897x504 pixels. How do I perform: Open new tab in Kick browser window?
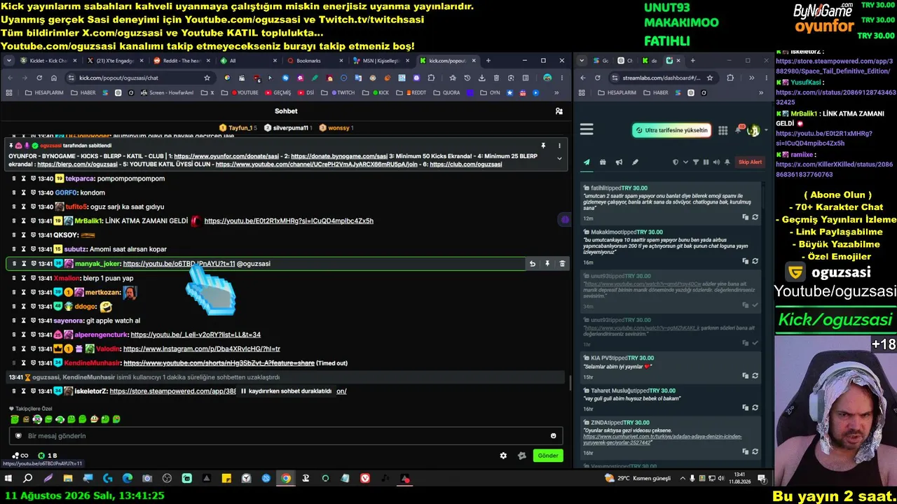pyautogui.click(x=488, y=61)
